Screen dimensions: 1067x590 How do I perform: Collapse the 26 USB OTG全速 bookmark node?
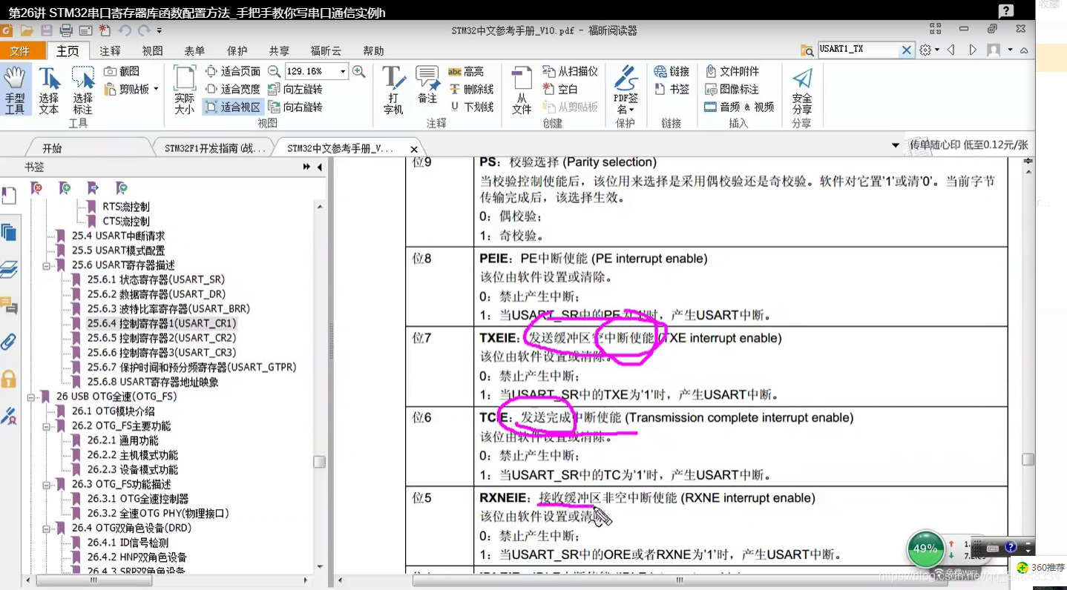pyautogui.click(x=31, y=397)
